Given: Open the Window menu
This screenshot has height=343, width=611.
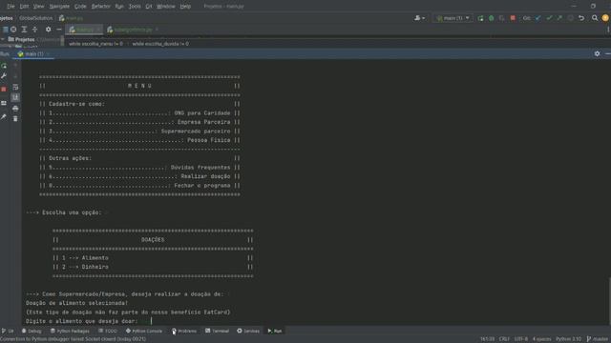Looking at the screenshot, I should (165, 7).
